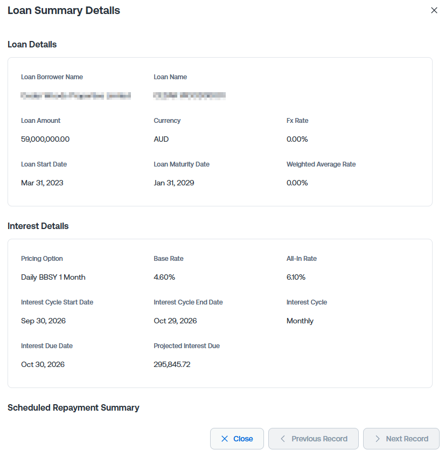Click the Loan Maturity Date label
The image size is (445, 457).
click(182, 164)
